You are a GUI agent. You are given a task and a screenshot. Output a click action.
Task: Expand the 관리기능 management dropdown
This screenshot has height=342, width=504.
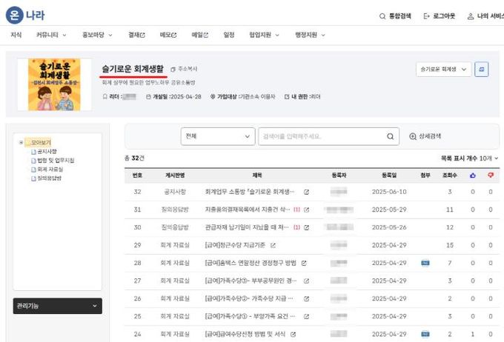click(x=58, y=305)
